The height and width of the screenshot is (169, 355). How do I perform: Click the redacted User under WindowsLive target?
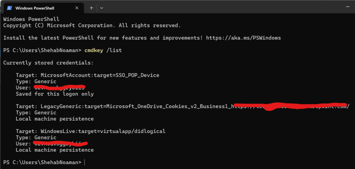60,143
